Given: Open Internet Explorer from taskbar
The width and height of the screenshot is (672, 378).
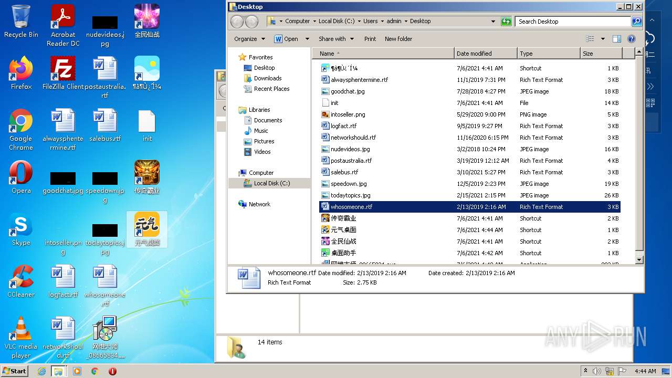Looking at the screenshot, I should (41, 371).
